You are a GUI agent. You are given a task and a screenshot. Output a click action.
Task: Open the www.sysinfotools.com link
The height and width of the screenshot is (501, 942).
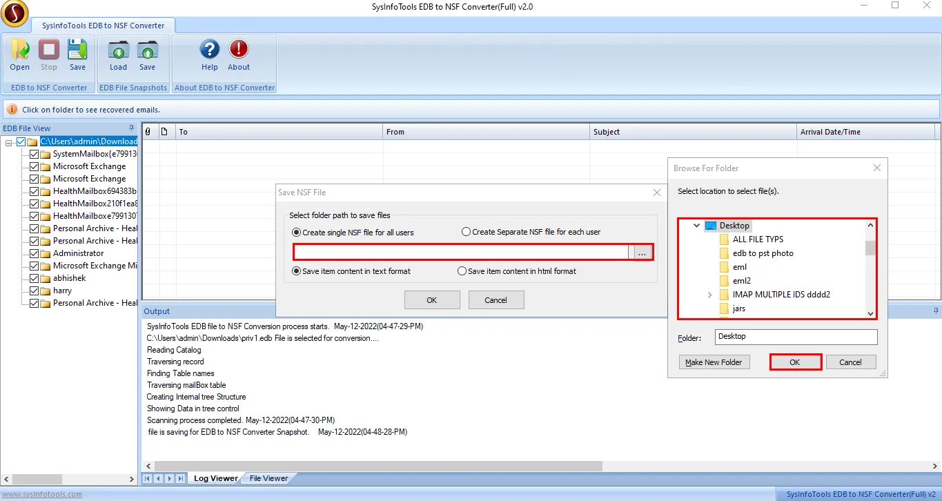pyautogui.click(x=41, y=494)
